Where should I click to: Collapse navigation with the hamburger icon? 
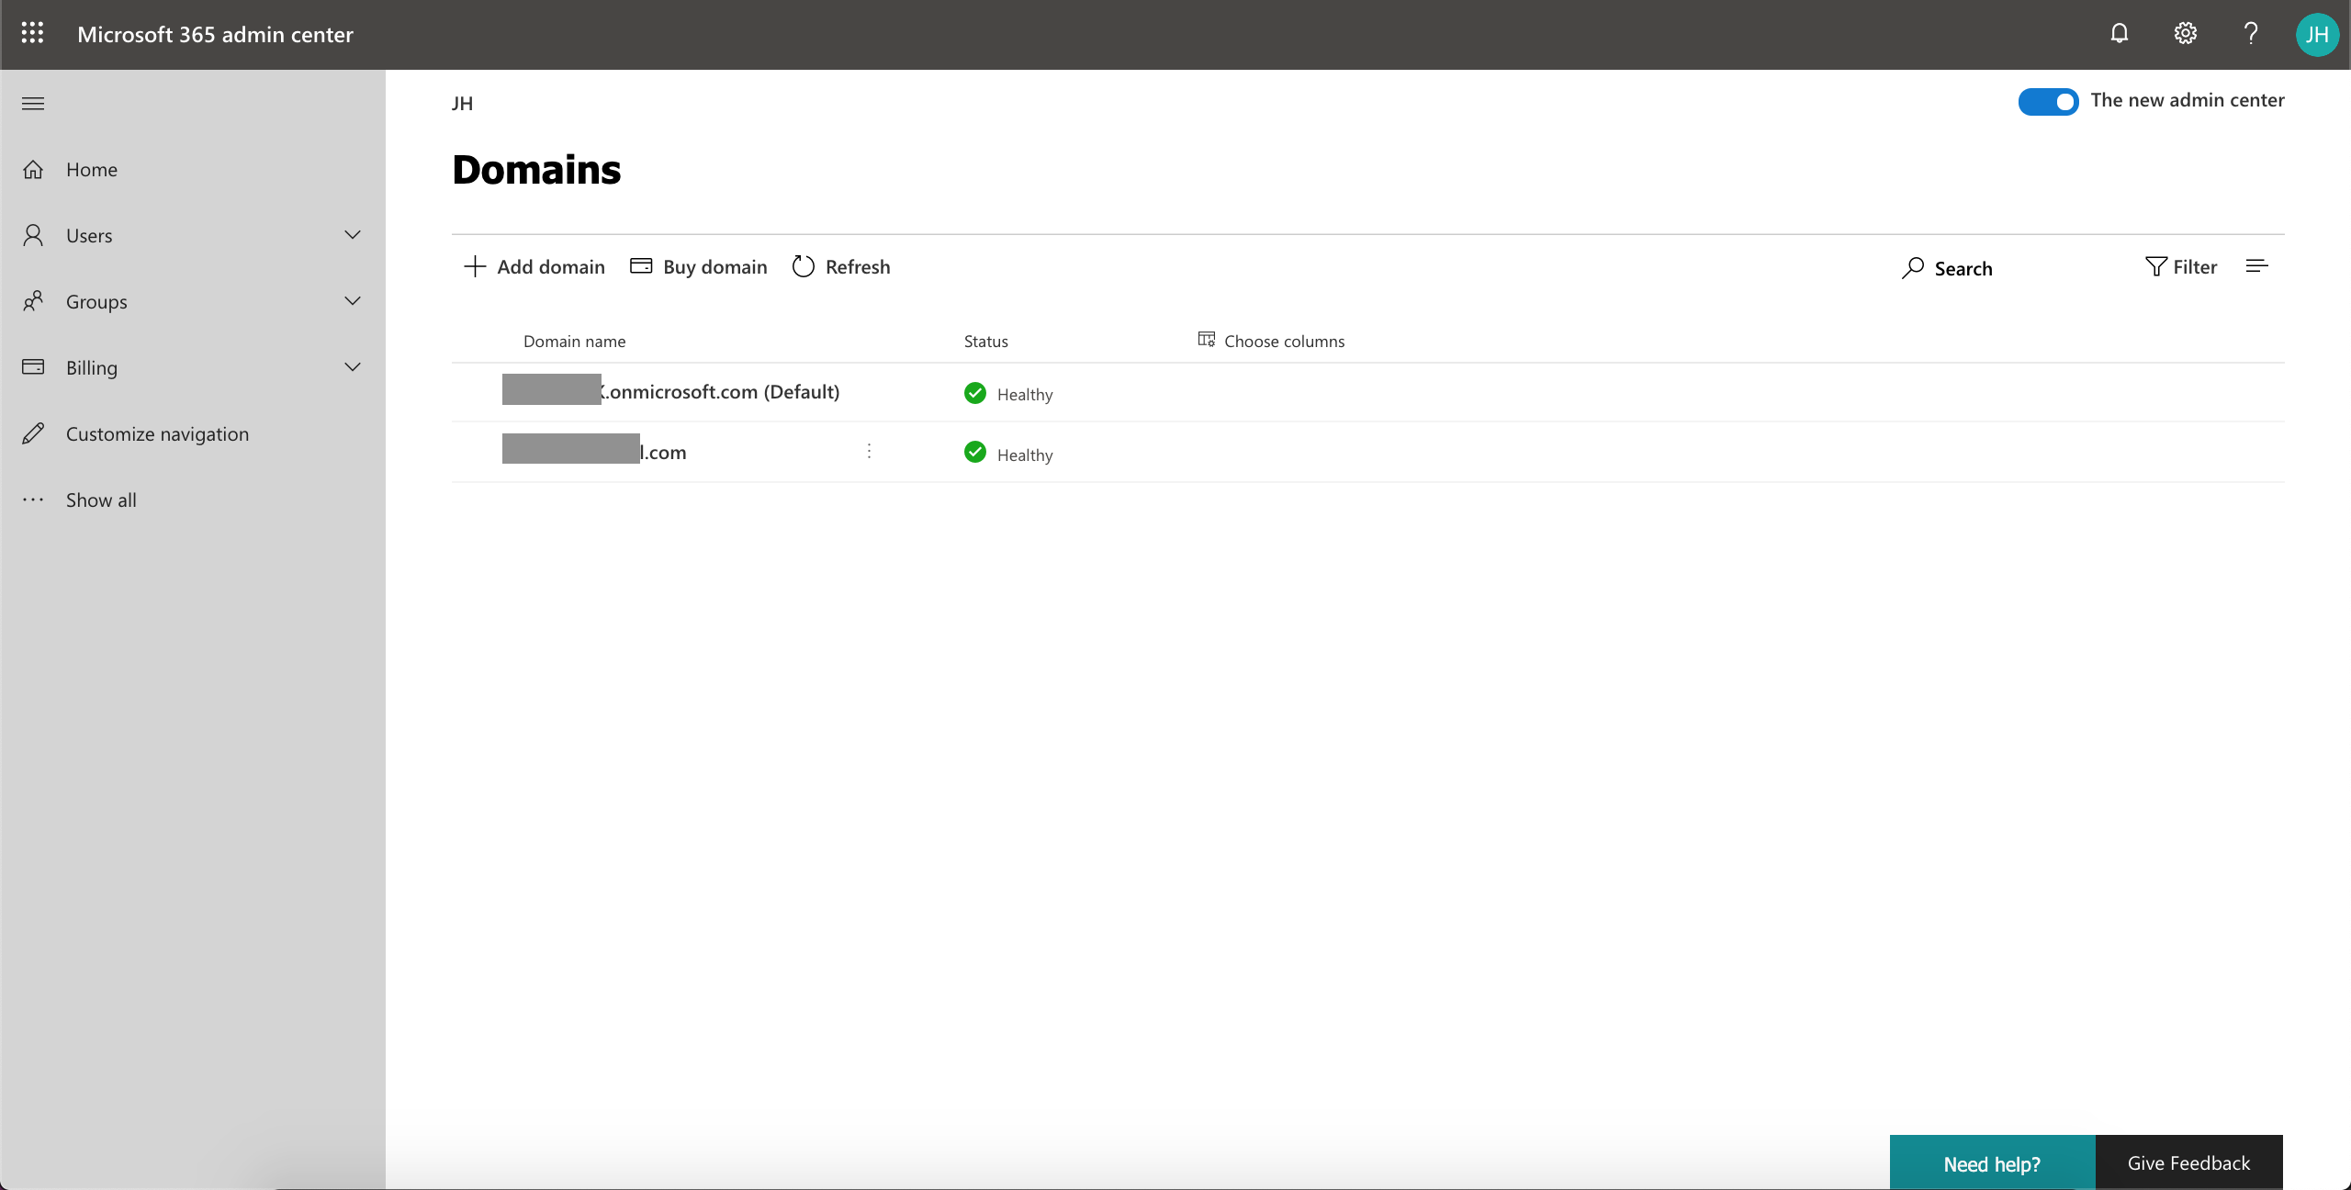point(32,103)
